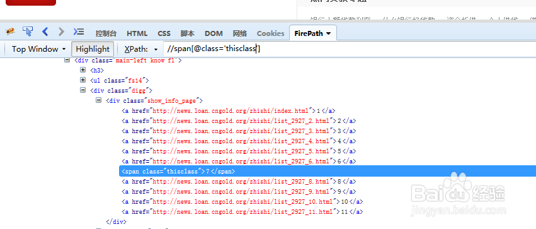
Task: Select the list_2927_2.html anchor row
Action: pyautogui.click(x=239, y=120)
